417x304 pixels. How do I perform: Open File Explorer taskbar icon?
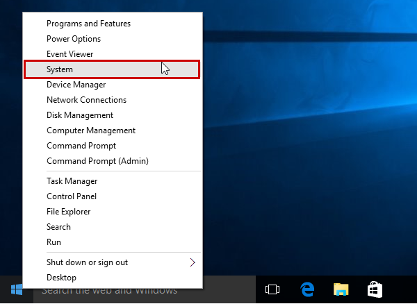click(341, 289)
